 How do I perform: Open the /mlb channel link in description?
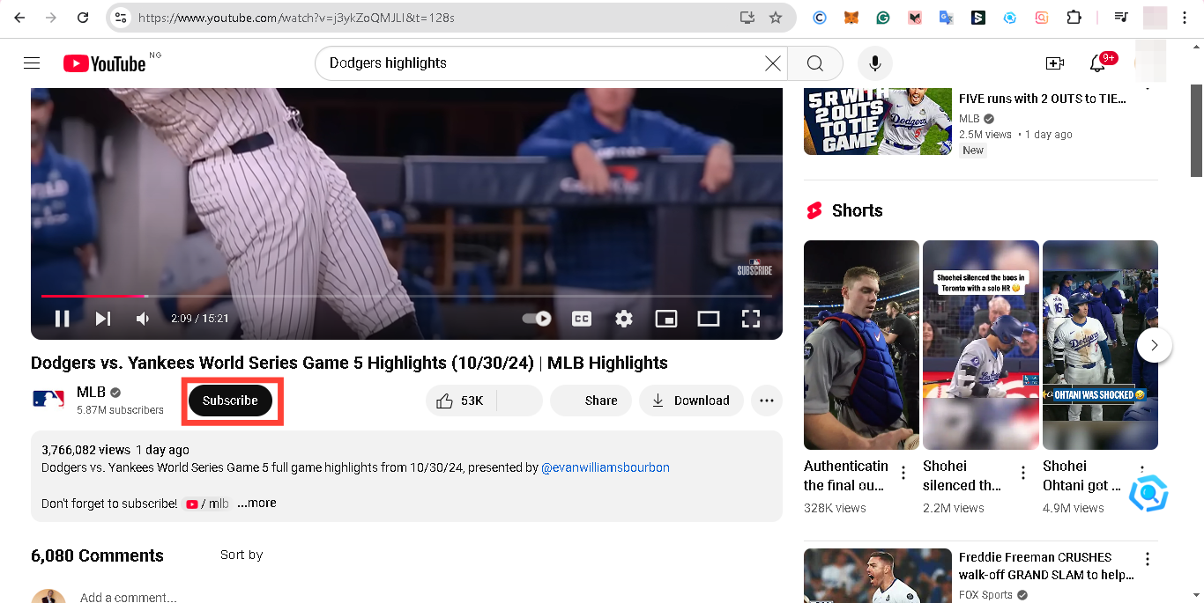(207, 504)
